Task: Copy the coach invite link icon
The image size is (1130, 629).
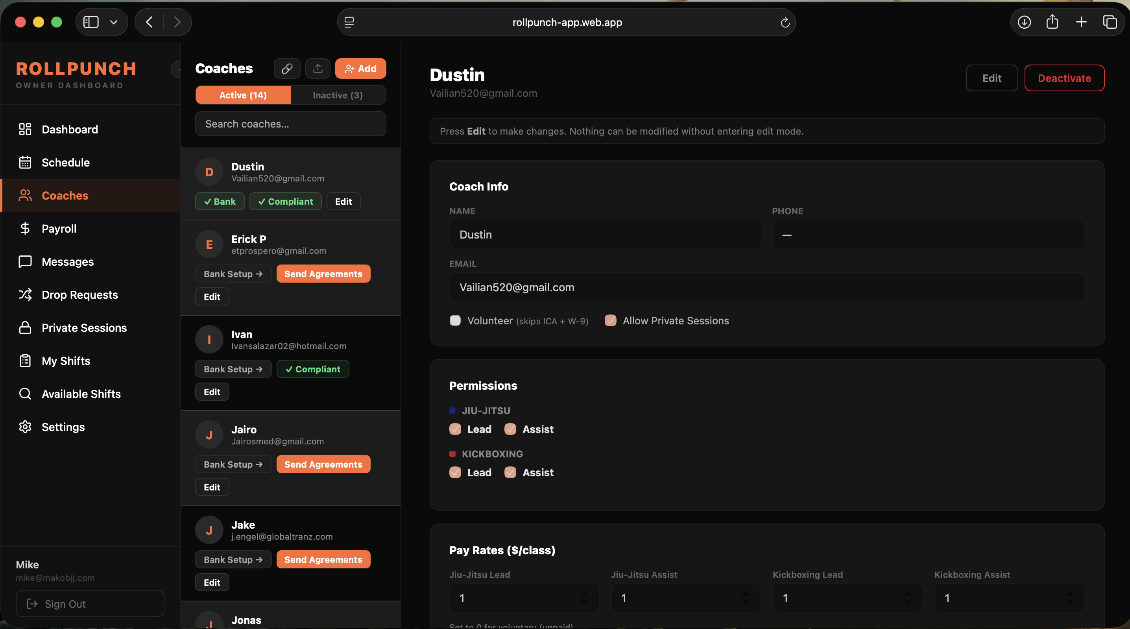Action: (x=287, y=68)
